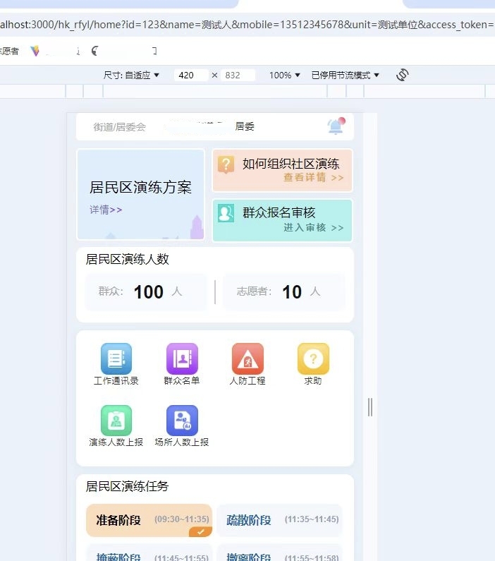Viewport: 495px width, 561px height.
Task: Open the 演练人数上报 icon
Action: coord(116,421)
